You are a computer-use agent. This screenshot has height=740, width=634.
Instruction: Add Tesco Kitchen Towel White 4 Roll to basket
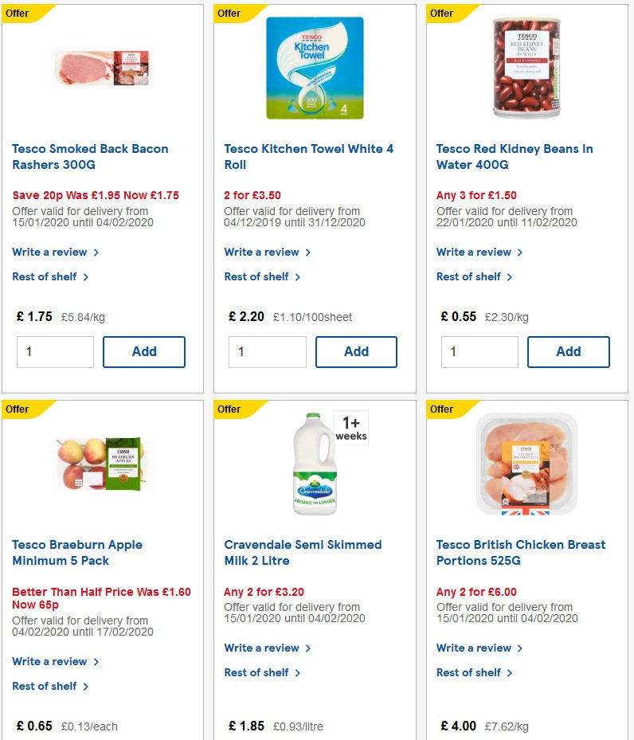356,351
